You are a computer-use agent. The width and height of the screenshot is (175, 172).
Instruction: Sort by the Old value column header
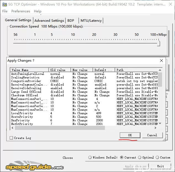[x=60, y=70]
